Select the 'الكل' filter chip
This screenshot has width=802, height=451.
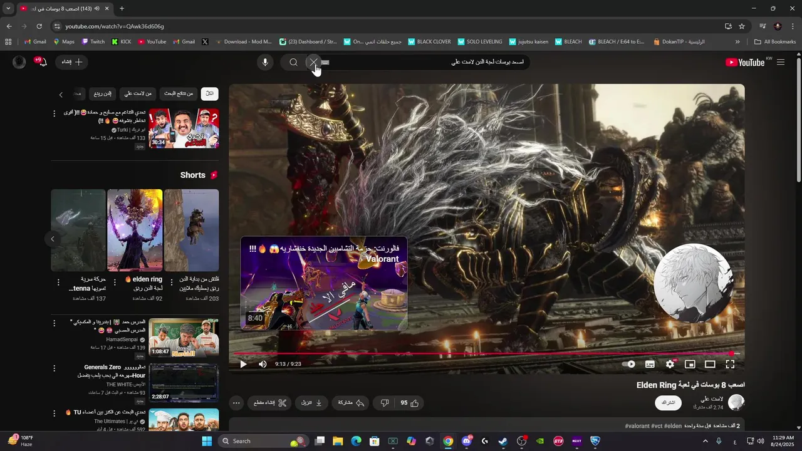click(209, 94)
